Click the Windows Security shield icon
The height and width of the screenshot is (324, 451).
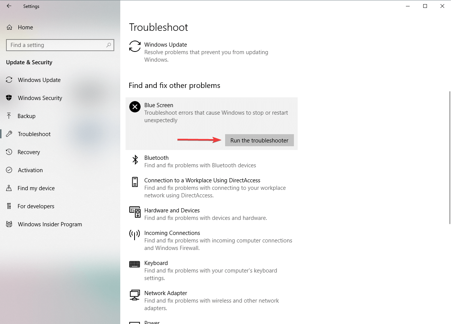[9, 98]
